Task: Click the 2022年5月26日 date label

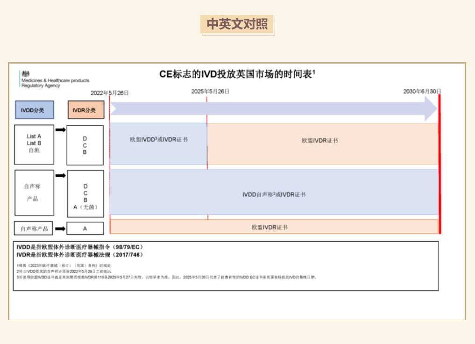Action: [x=110, y=93]
